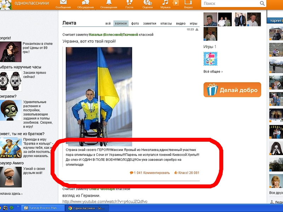Viewport: 283px width, 212px height.
Task: Open TuneUp Process Manager from taskbar
Action: tap(38, 208)
